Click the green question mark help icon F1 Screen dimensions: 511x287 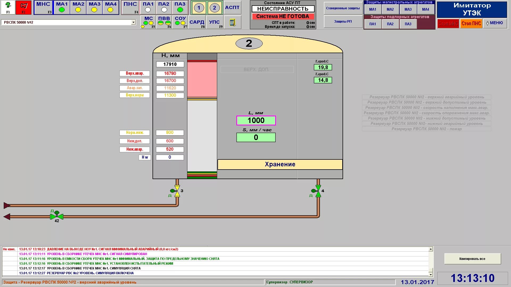pos(8,7)
